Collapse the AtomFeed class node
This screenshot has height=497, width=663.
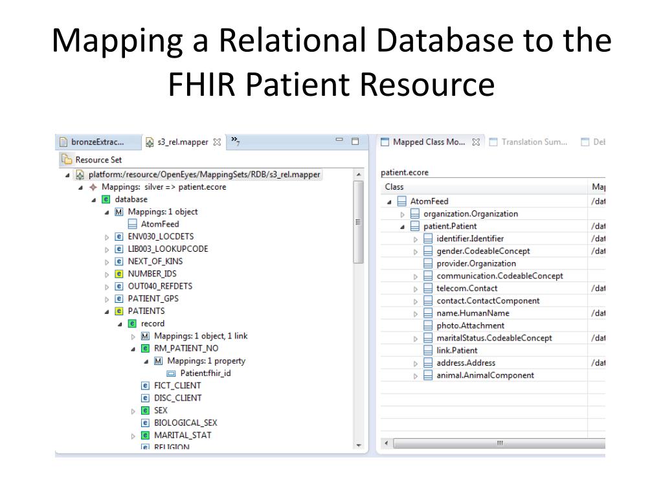(x=389, y=203)
